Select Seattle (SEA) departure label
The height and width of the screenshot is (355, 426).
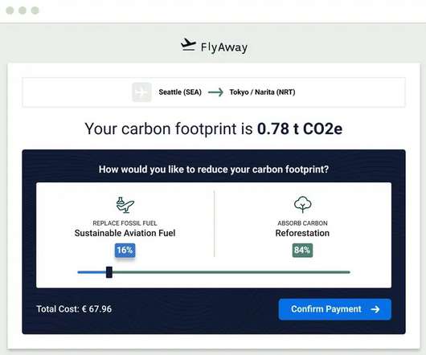click(180, 92)
